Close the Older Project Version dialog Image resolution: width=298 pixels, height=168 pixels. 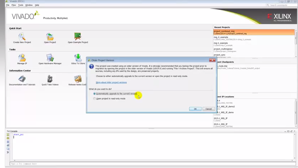212,60
